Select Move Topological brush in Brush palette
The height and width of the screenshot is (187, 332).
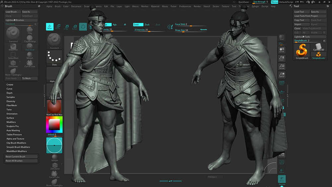click(13, 72)
